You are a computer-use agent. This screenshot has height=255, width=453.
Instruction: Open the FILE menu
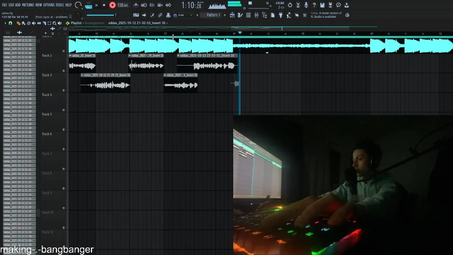5,5
